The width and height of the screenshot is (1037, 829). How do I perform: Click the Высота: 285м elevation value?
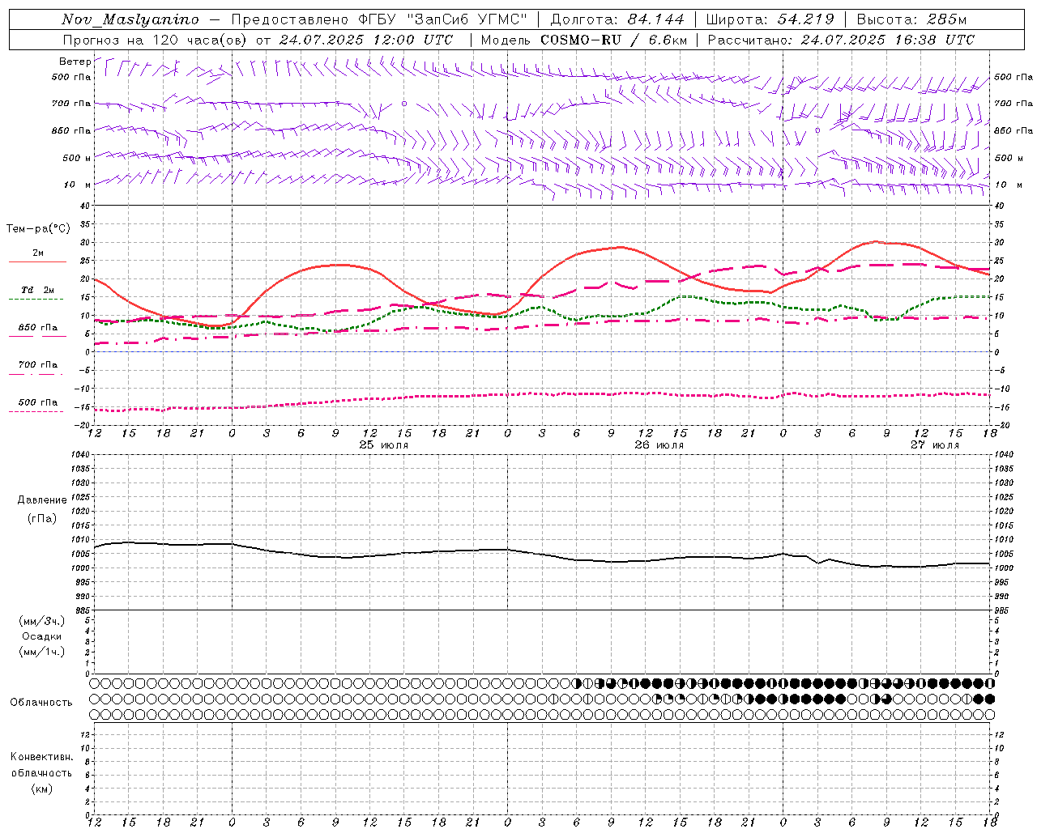click(911, 19)
